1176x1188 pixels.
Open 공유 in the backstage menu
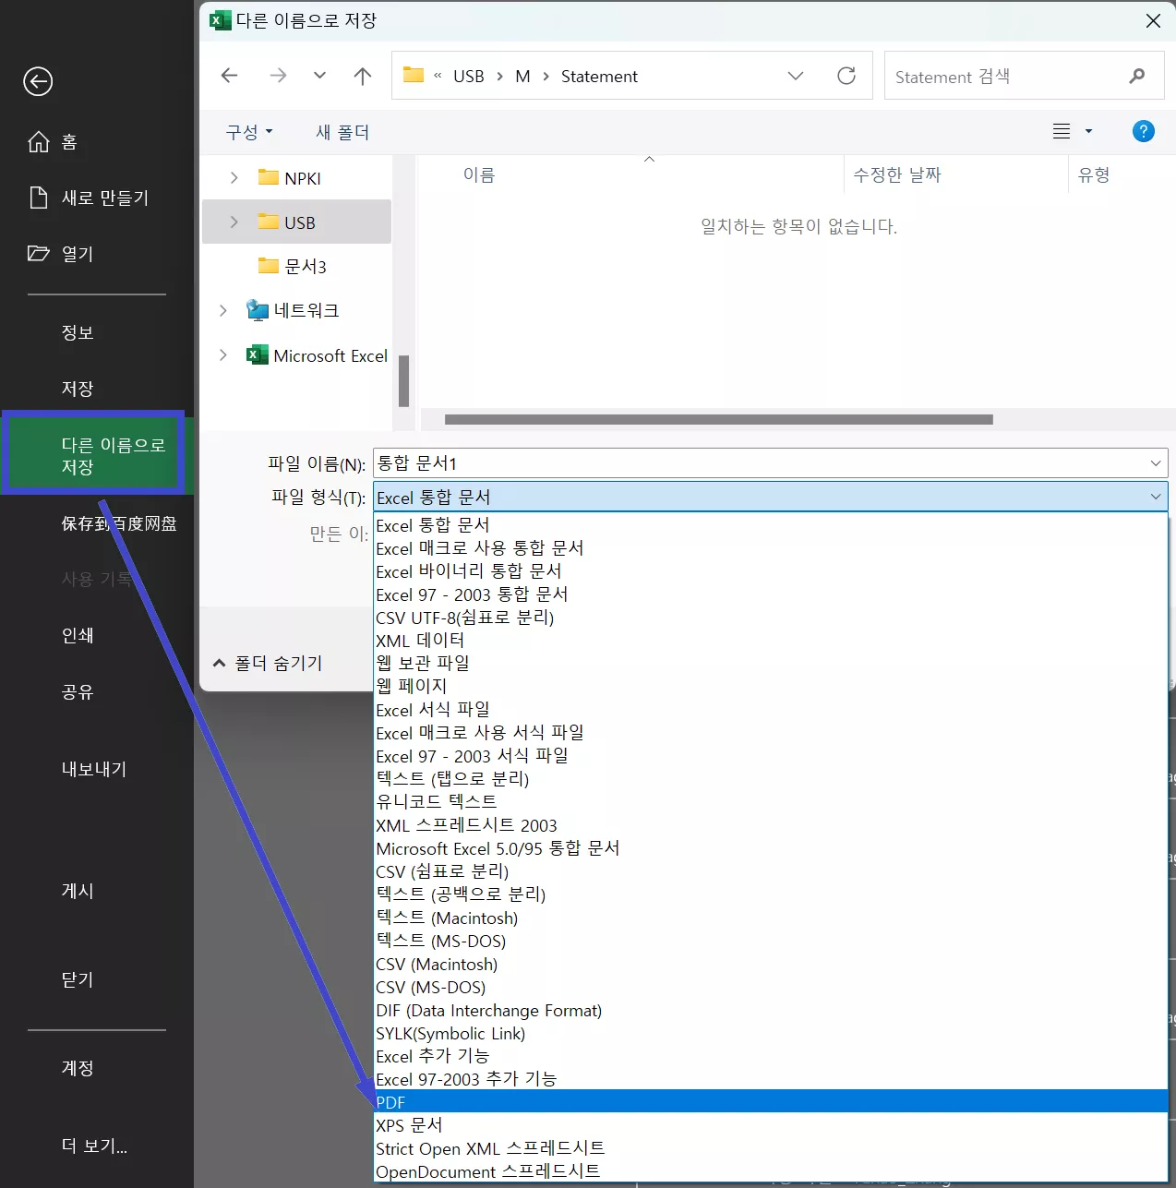tap(78, 691)
